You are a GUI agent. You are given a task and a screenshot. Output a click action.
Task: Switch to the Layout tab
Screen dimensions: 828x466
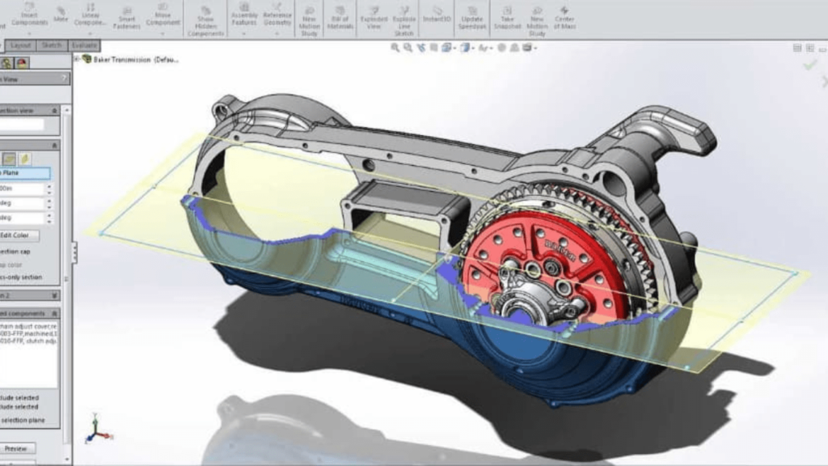(20, 45)
